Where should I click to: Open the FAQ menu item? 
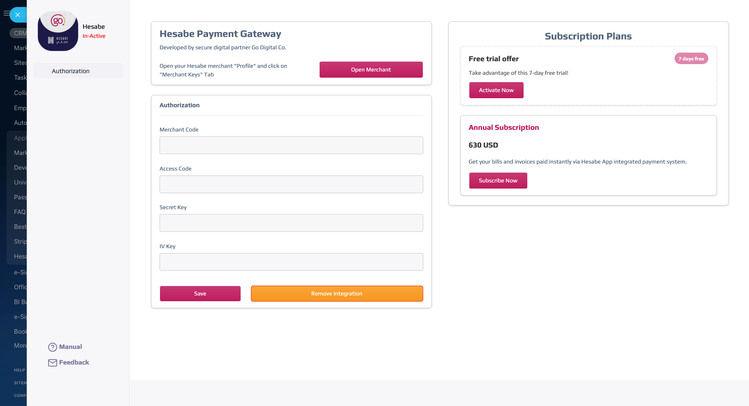[20, 212]
